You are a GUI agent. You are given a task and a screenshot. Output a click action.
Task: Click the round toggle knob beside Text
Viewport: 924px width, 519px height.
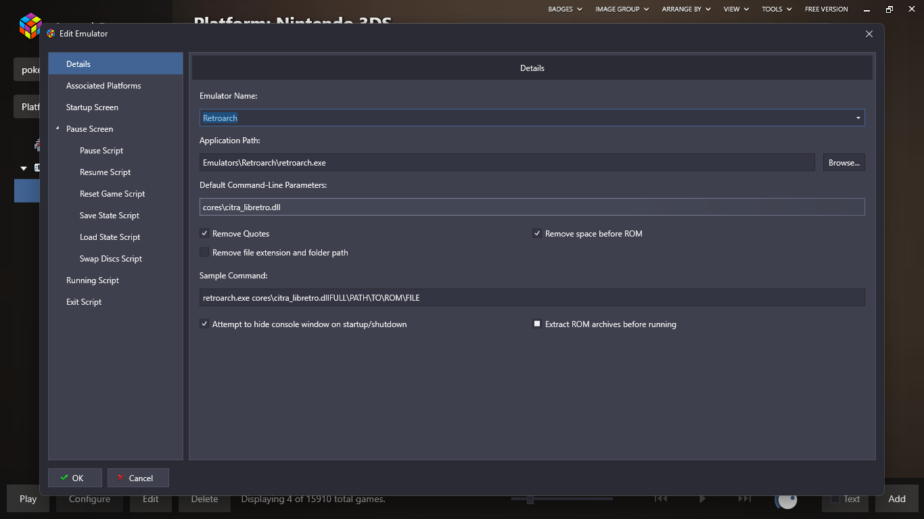click(x=786, y=499)
